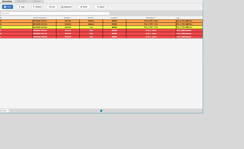Image resolution: width=244 pixels, height=149 pixels.
Task: Select the Active Alarms tab
Action: [7, 1]
